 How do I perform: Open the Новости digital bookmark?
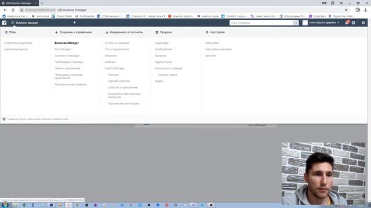click(180, 16)
